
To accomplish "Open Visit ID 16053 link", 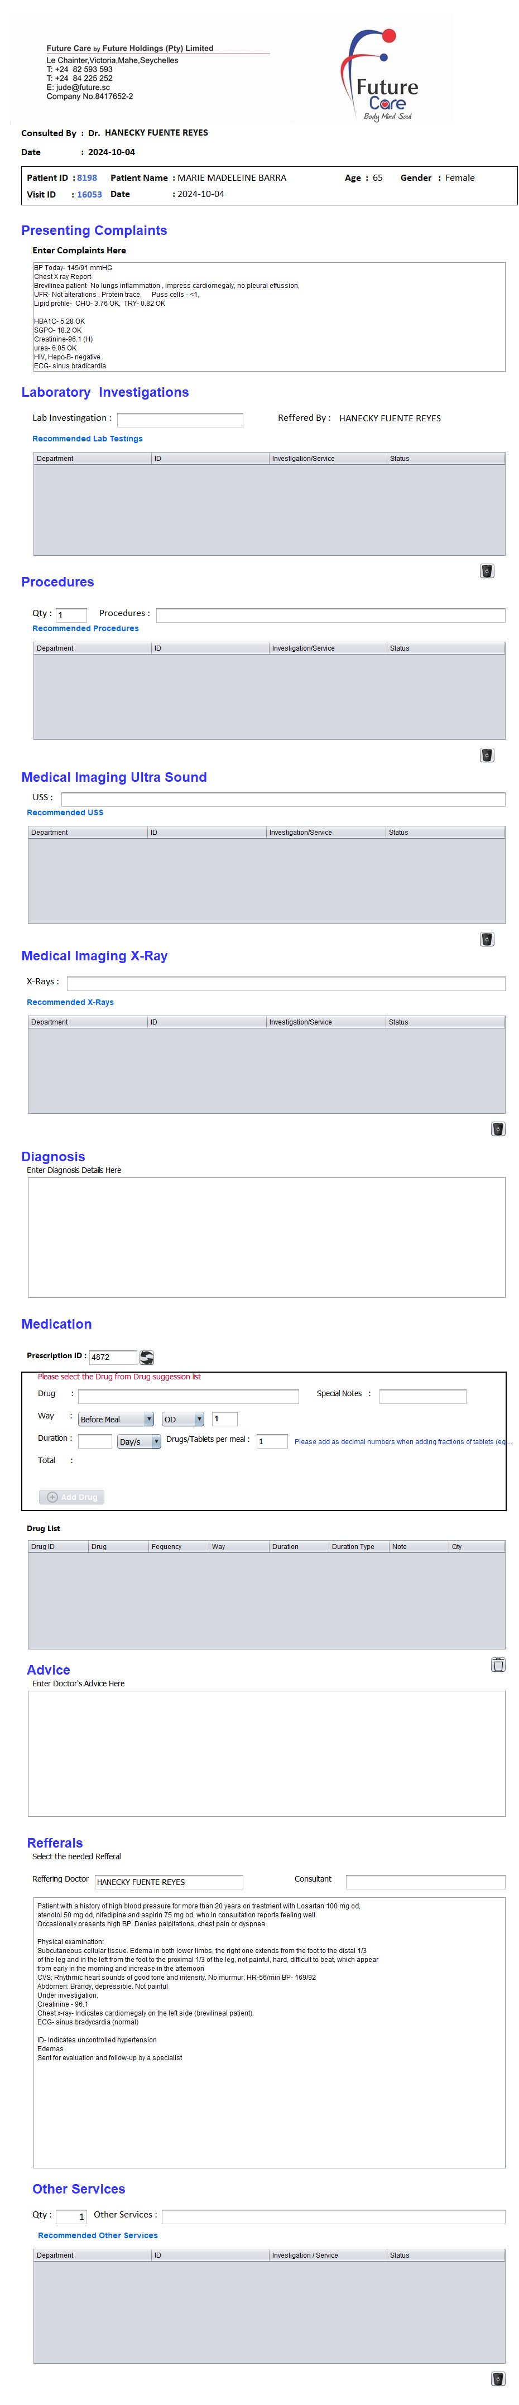I will pyautogui.click(x=89, y=194).
